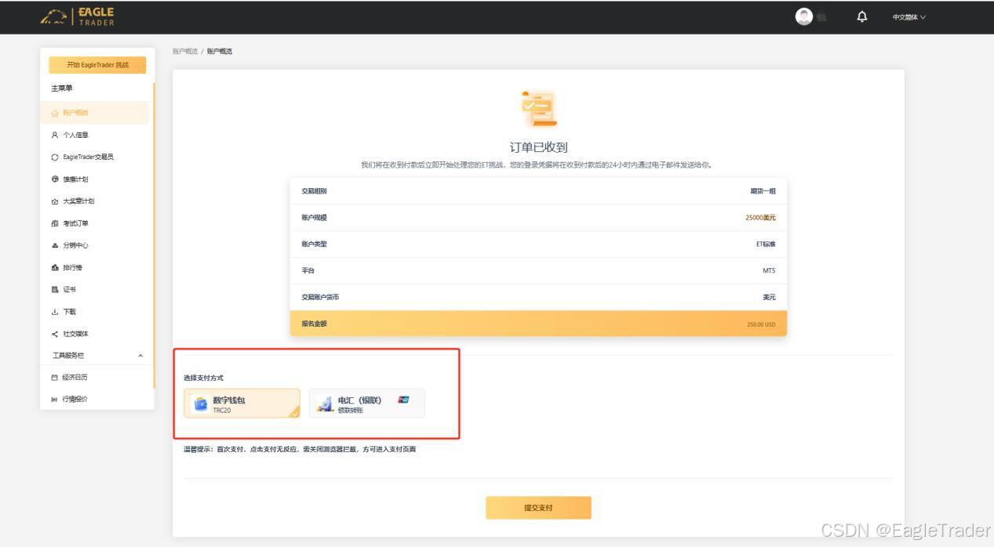Viewport: 994px width, 547px height.
Task: Click the MT5 platform value
Action: (769, 270)
